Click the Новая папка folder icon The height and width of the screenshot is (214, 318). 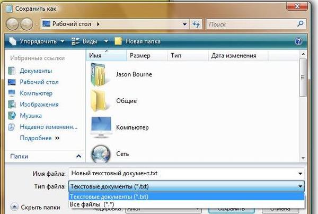(x=118, y=41)
